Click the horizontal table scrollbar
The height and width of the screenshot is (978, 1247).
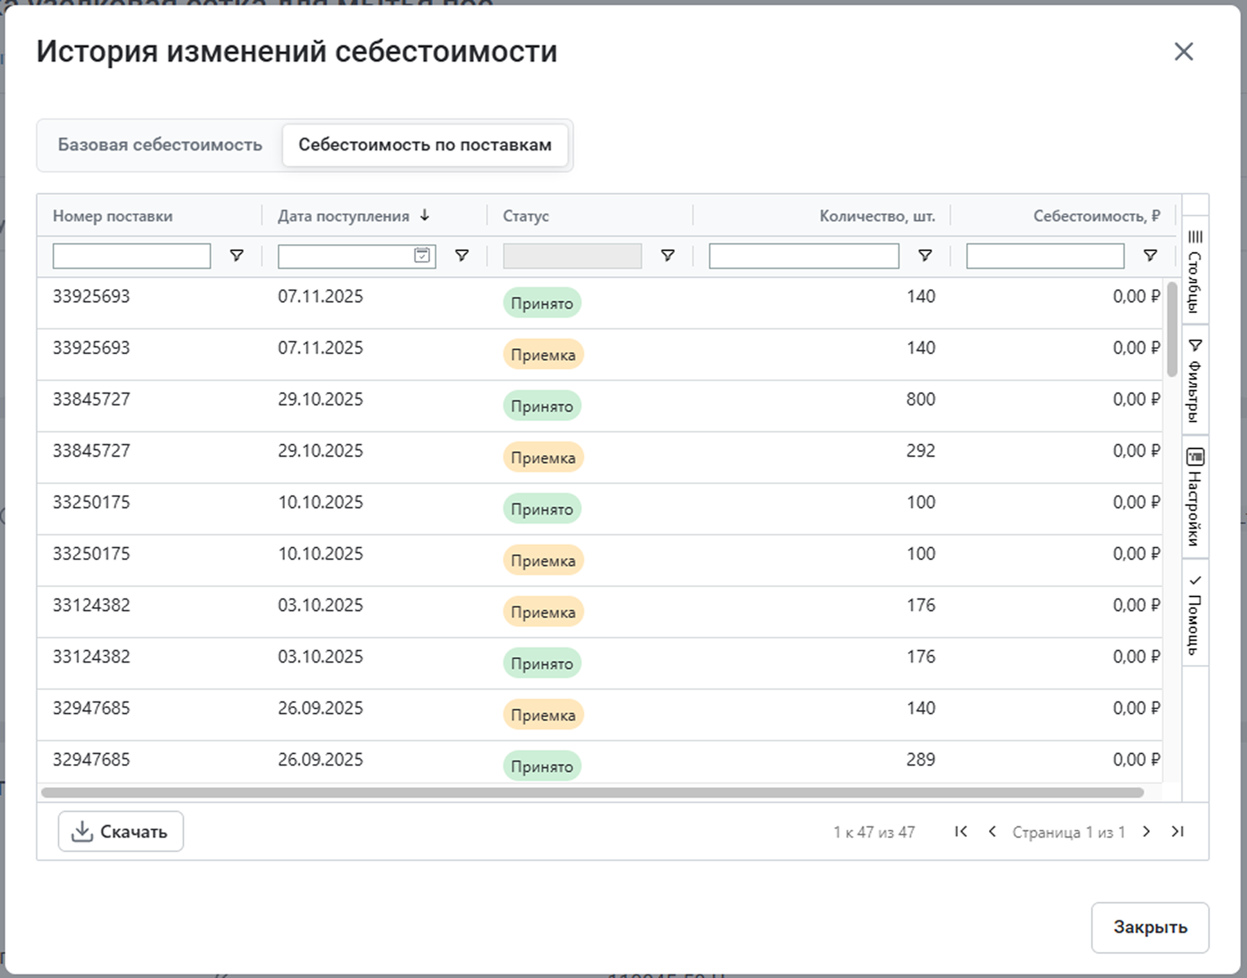click(x=592, y=793)
